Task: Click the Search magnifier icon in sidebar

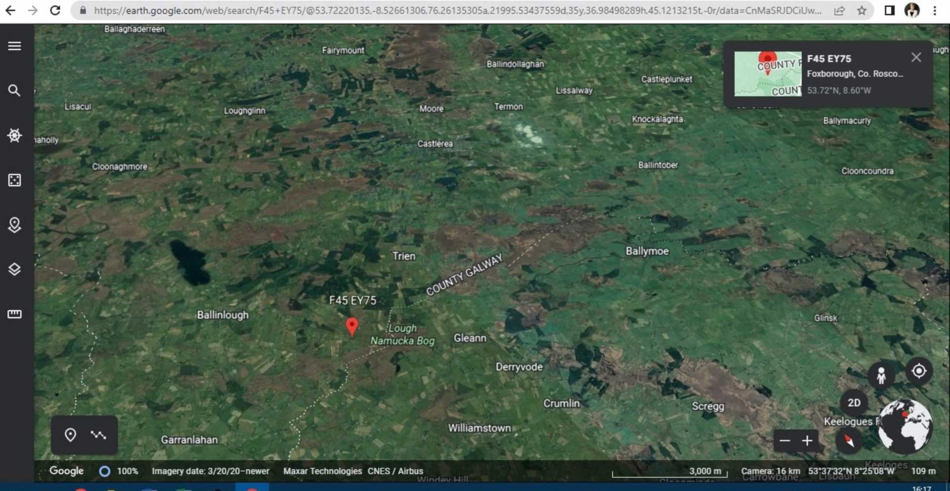Action: tap(14, 90)
